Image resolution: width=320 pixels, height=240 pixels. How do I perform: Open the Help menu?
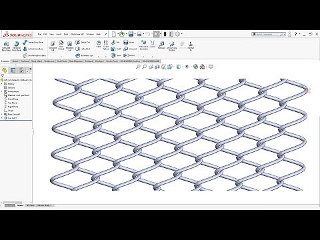98,34
